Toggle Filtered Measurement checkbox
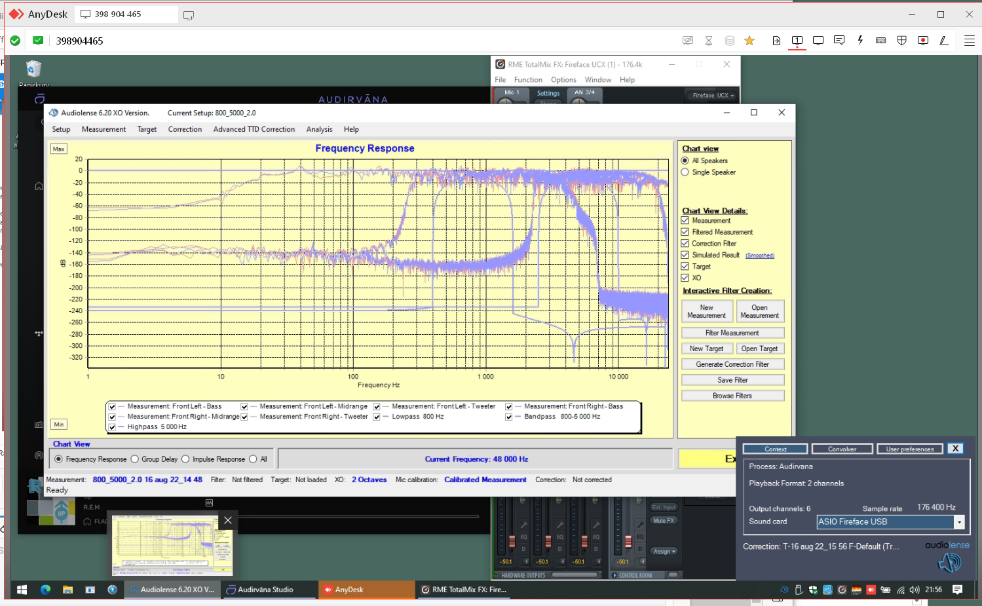The height and width of the screenshot is (606, 982). (685, 232)
